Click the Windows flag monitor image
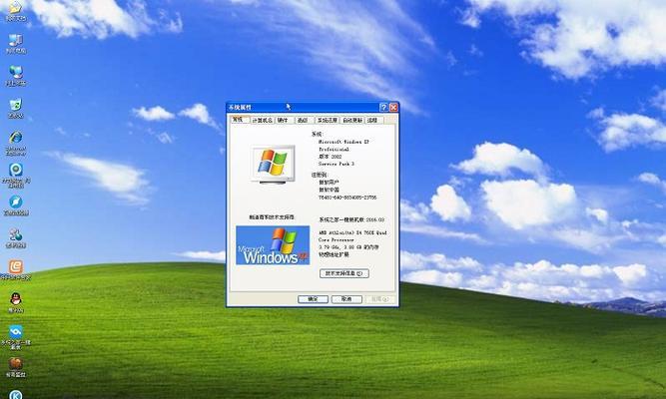Image resolution: width=666 pixels, height=399 pixels. (273, 165)
